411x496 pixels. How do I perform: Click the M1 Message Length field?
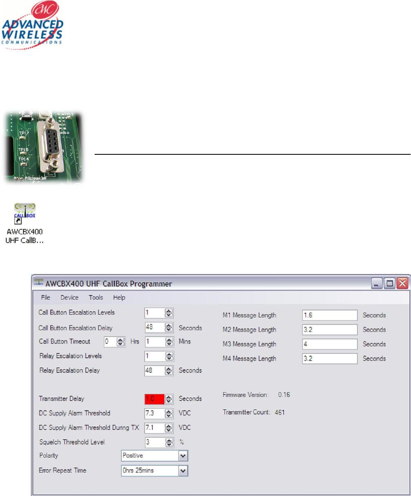click(x=330, y=315)
